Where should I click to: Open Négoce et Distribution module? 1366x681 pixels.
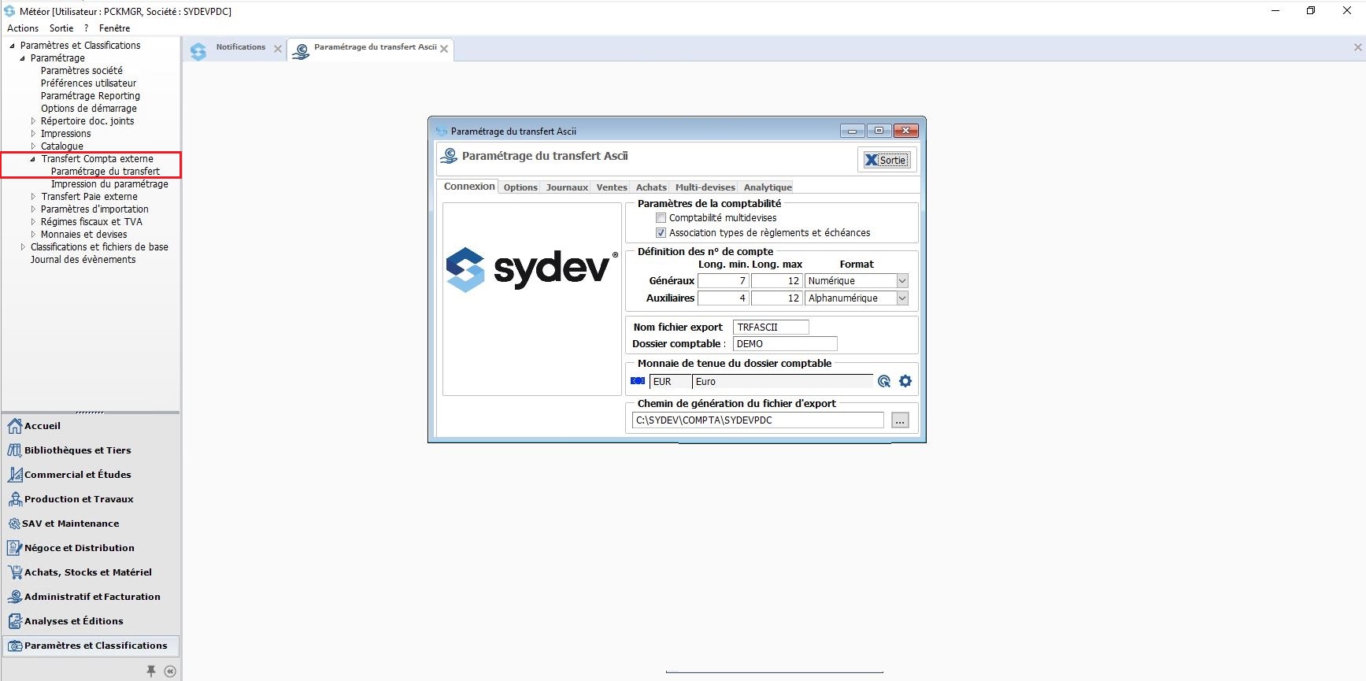coord(79,548)
